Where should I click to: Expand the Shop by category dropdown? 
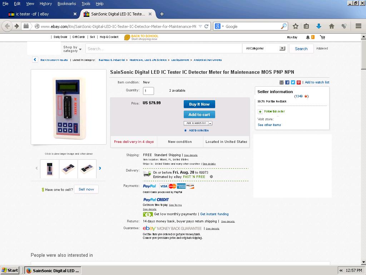[x=72, y=49]
